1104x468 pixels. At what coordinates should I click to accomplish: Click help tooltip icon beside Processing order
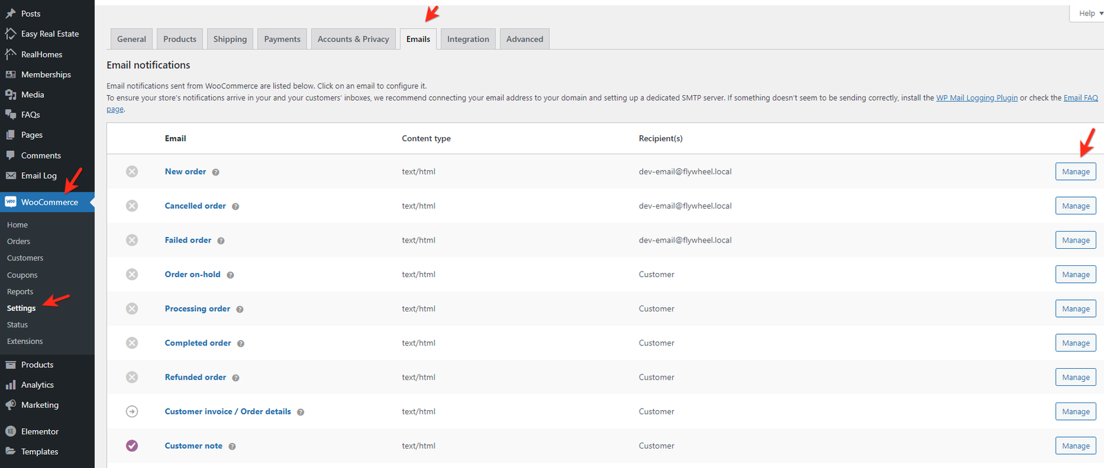[x=240, y=309]
